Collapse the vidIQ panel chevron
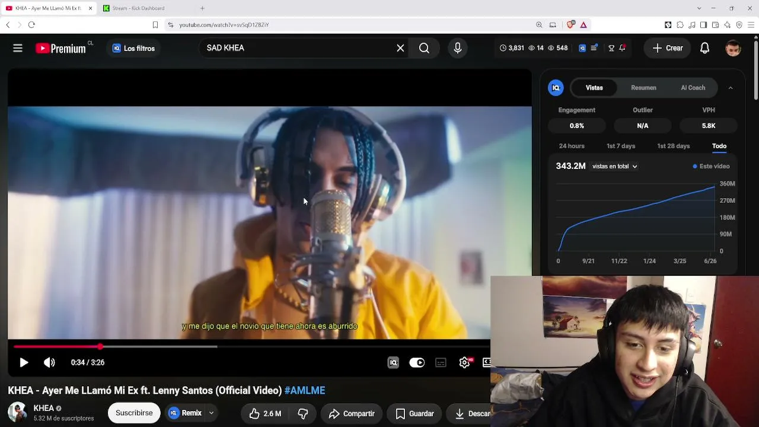The width and height of the screenshot is (759, 427). [731, 88]
